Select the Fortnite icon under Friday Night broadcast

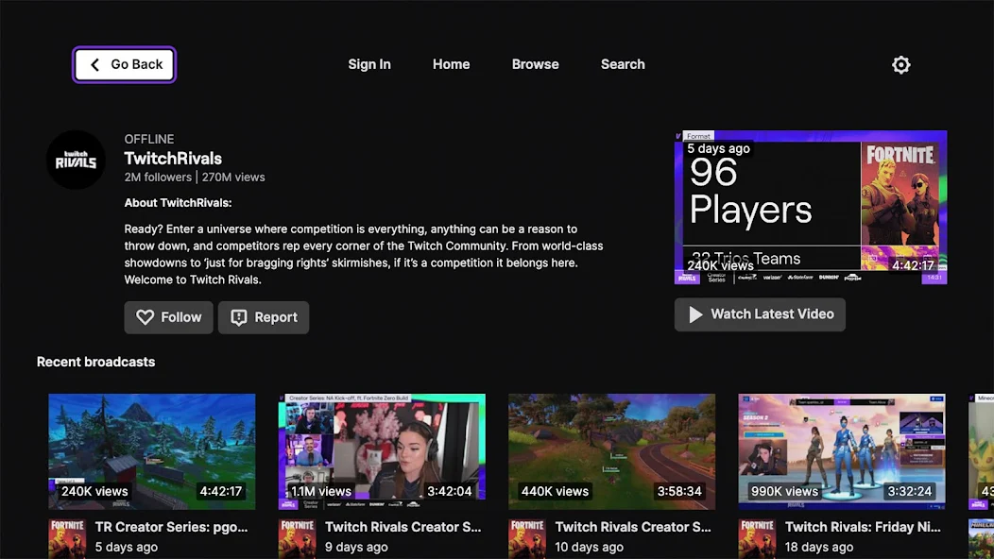(x=757, y=537)
